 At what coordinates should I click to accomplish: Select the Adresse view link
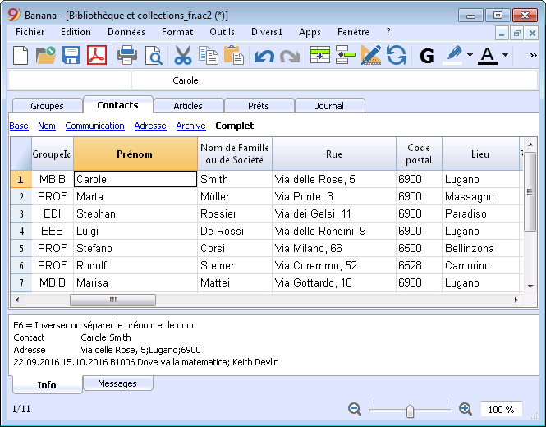pos(150,126)
